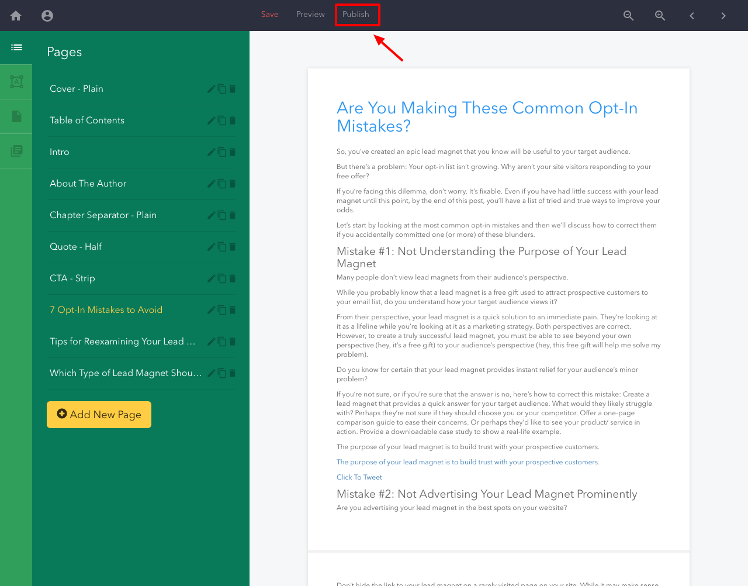The height and width of the screenshot is (586, 748).
Task: Select the Cover - Plain page
Action: coord(77,89)
